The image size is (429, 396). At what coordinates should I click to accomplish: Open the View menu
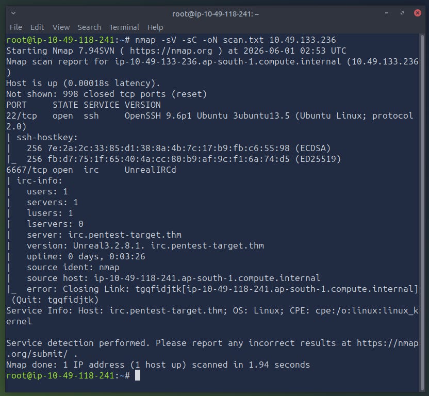(x=61, y=27)
